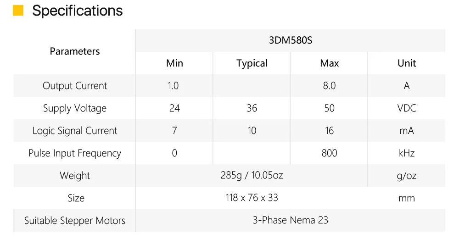This screenshot has height=245, width=459.
Task: Click the Typical column header
Action: 252,63
